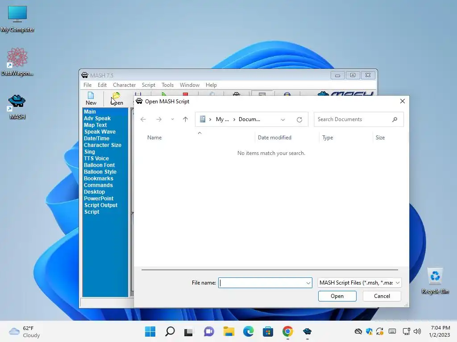Select Character Size in the sidebar

coord(103,145)
